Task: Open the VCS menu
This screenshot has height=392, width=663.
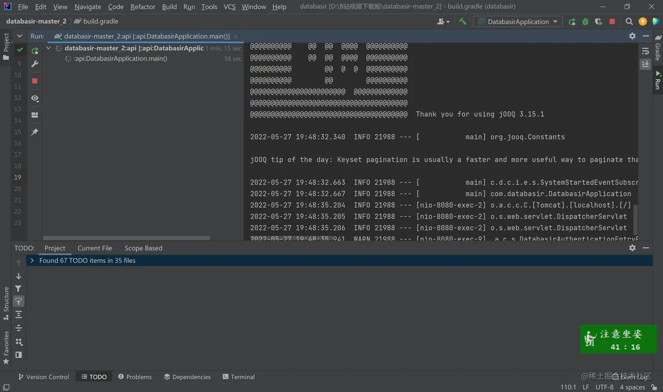Action: (229, 7)
